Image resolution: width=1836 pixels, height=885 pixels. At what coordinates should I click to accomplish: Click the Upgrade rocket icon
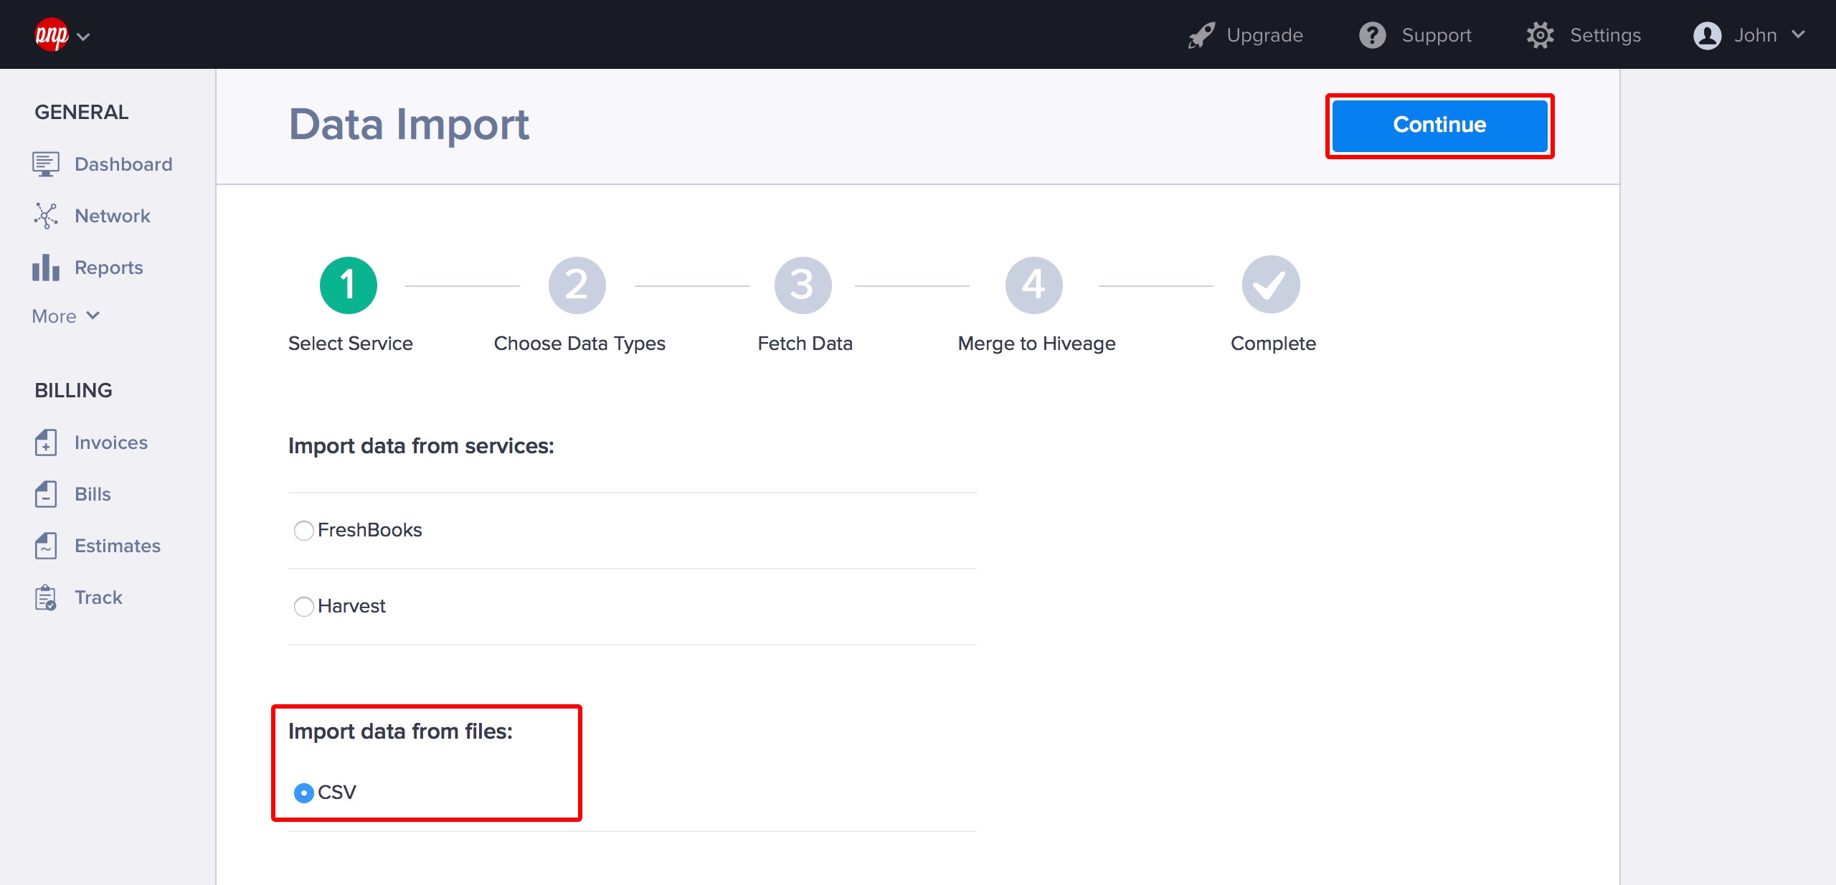pyautogui.click(x=1201, y=34)
